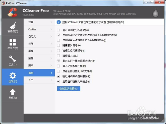Click the CCleaner logo in header

[x=13, y=12]
